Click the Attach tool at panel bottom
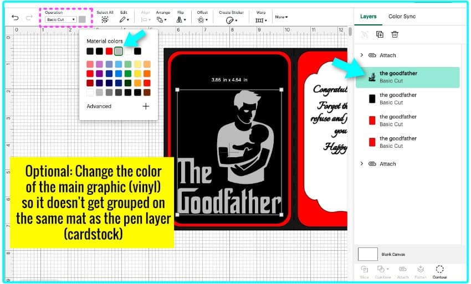Screen dimensions: 471x284 point(402,272)
